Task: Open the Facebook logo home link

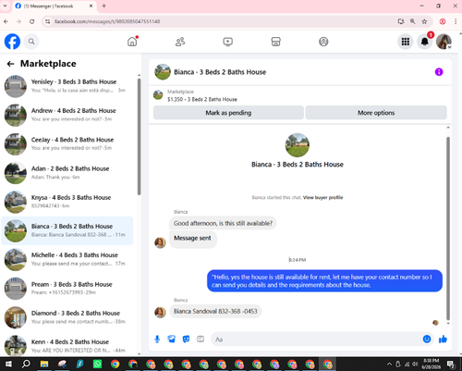Action: [x=12, y=42]
